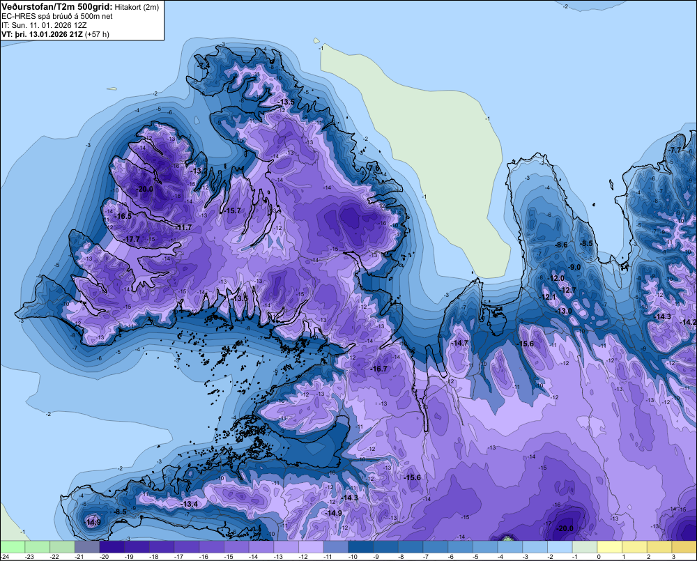
Task: Click the -14.7 temperature label
Action: [x=459, y=343]
